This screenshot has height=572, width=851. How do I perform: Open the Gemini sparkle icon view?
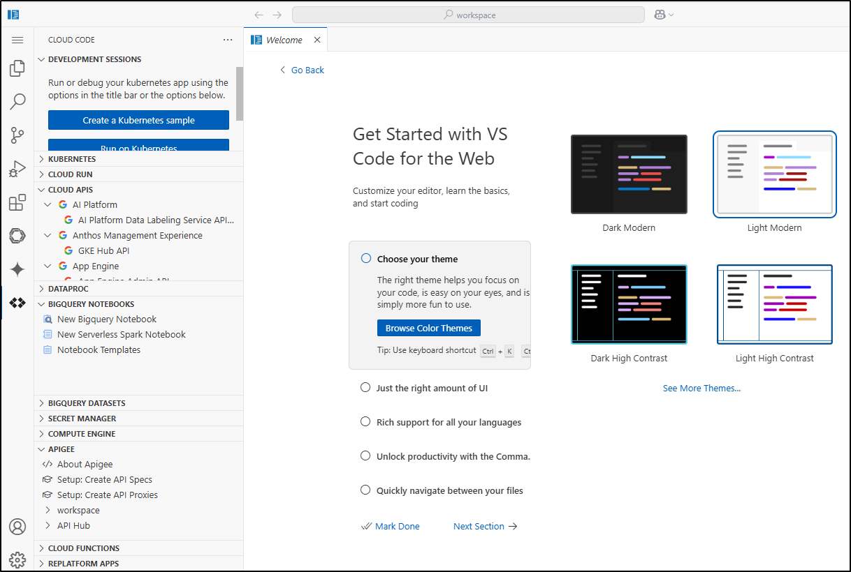pyautogui.click(x=17, y=269)
